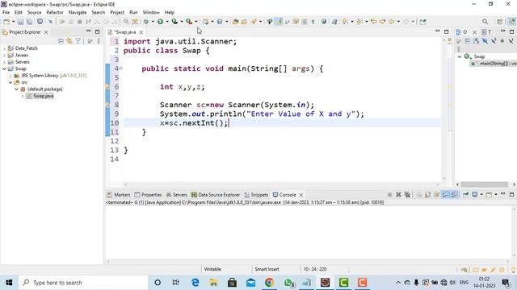
Task: Collapse all in Project Explorer
Action: pyautogui.click(x=61, y=41)
